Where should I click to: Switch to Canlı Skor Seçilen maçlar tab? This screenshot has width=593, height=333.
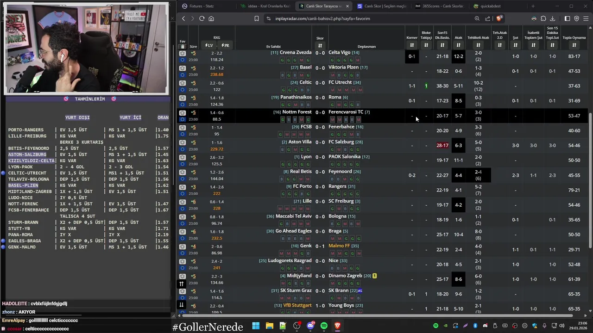[381, 6]
